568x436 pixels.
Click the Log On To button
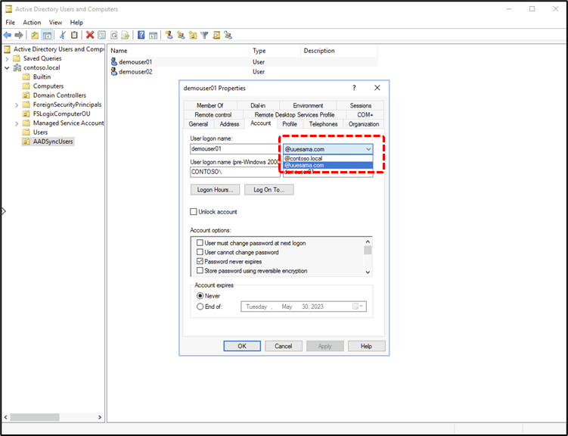coord(268,189)
